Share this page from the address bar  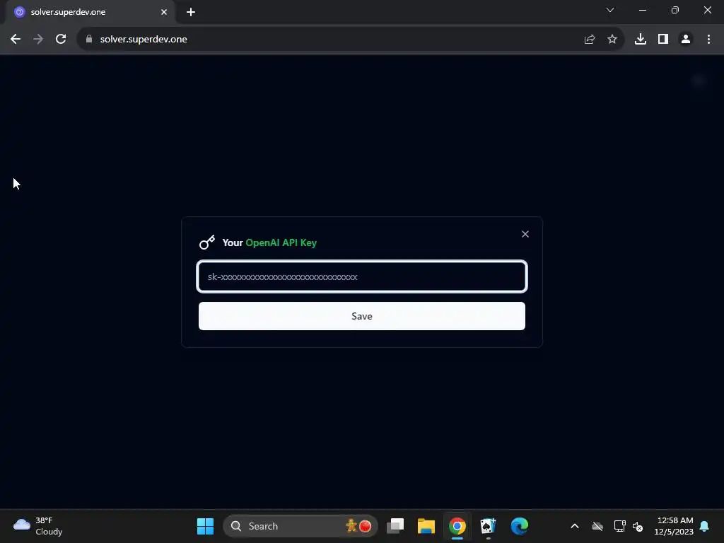tap(589, 40)
